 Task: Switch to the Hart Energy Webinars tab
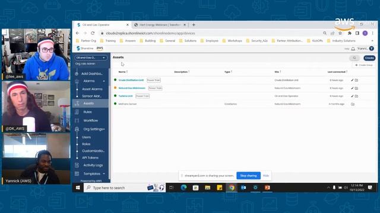(160, 25)
